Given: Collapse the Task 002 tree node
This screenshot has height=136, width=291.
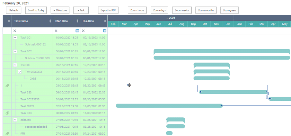Looking at the screenshot, I should (x=15, y=51).
